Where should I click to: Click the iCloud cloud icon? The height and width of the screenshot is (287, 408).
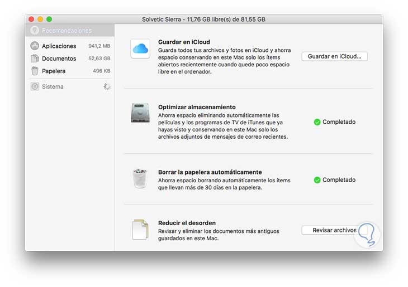[140, 49]
